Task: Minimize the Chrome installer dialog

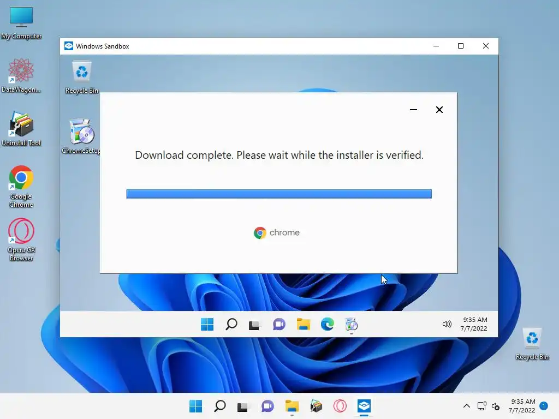Action: point(414,110)
